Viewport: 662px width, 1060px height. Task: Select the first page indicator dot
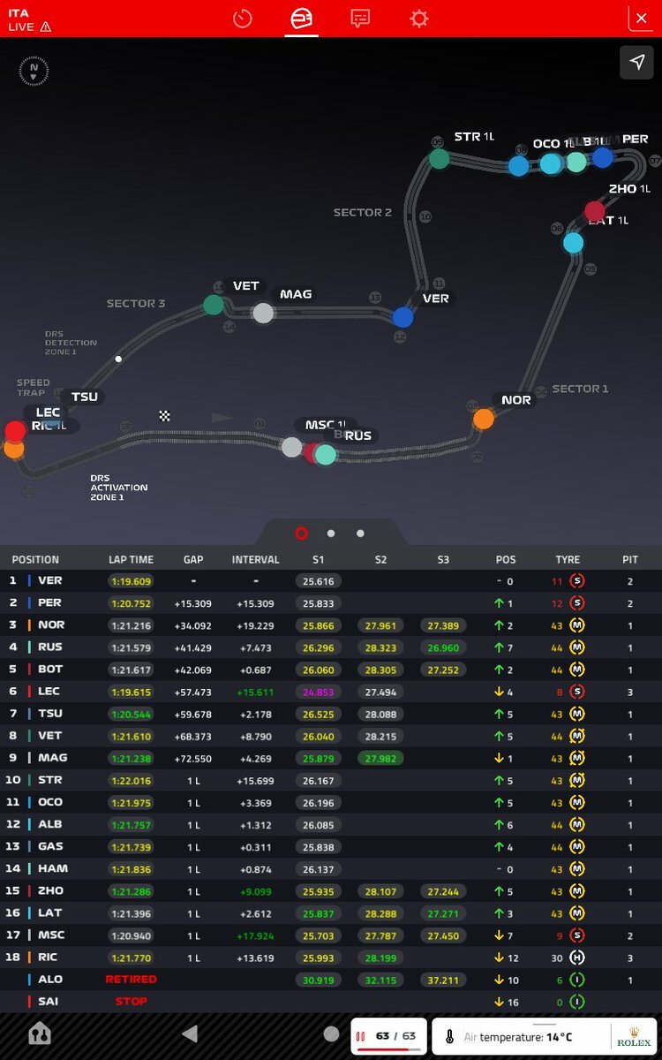point(301,534)
